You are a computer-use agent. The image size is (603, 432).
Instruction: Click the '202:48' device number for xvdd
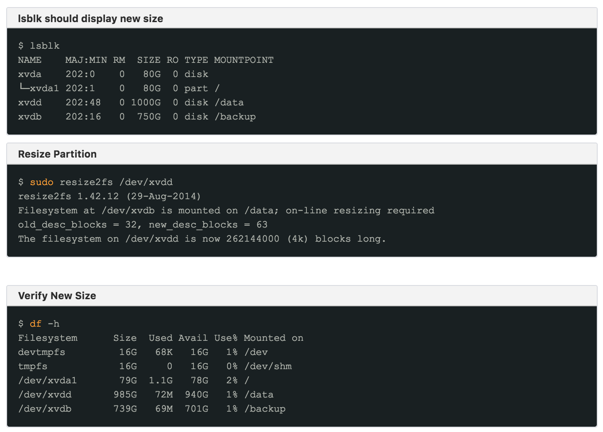click(x=83, y=102)
